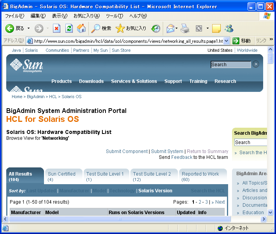Switch to the All Results (104) tab

25,176
